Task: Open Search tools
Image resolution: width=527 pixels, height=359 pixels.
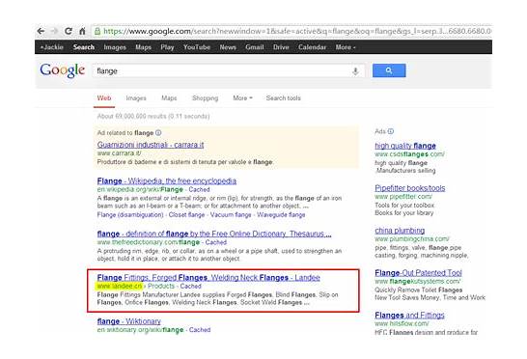Action: (284, 98)
